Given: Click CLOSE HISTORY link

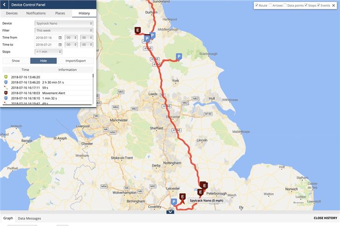Looking at the screenshot, I should (325, 218).
